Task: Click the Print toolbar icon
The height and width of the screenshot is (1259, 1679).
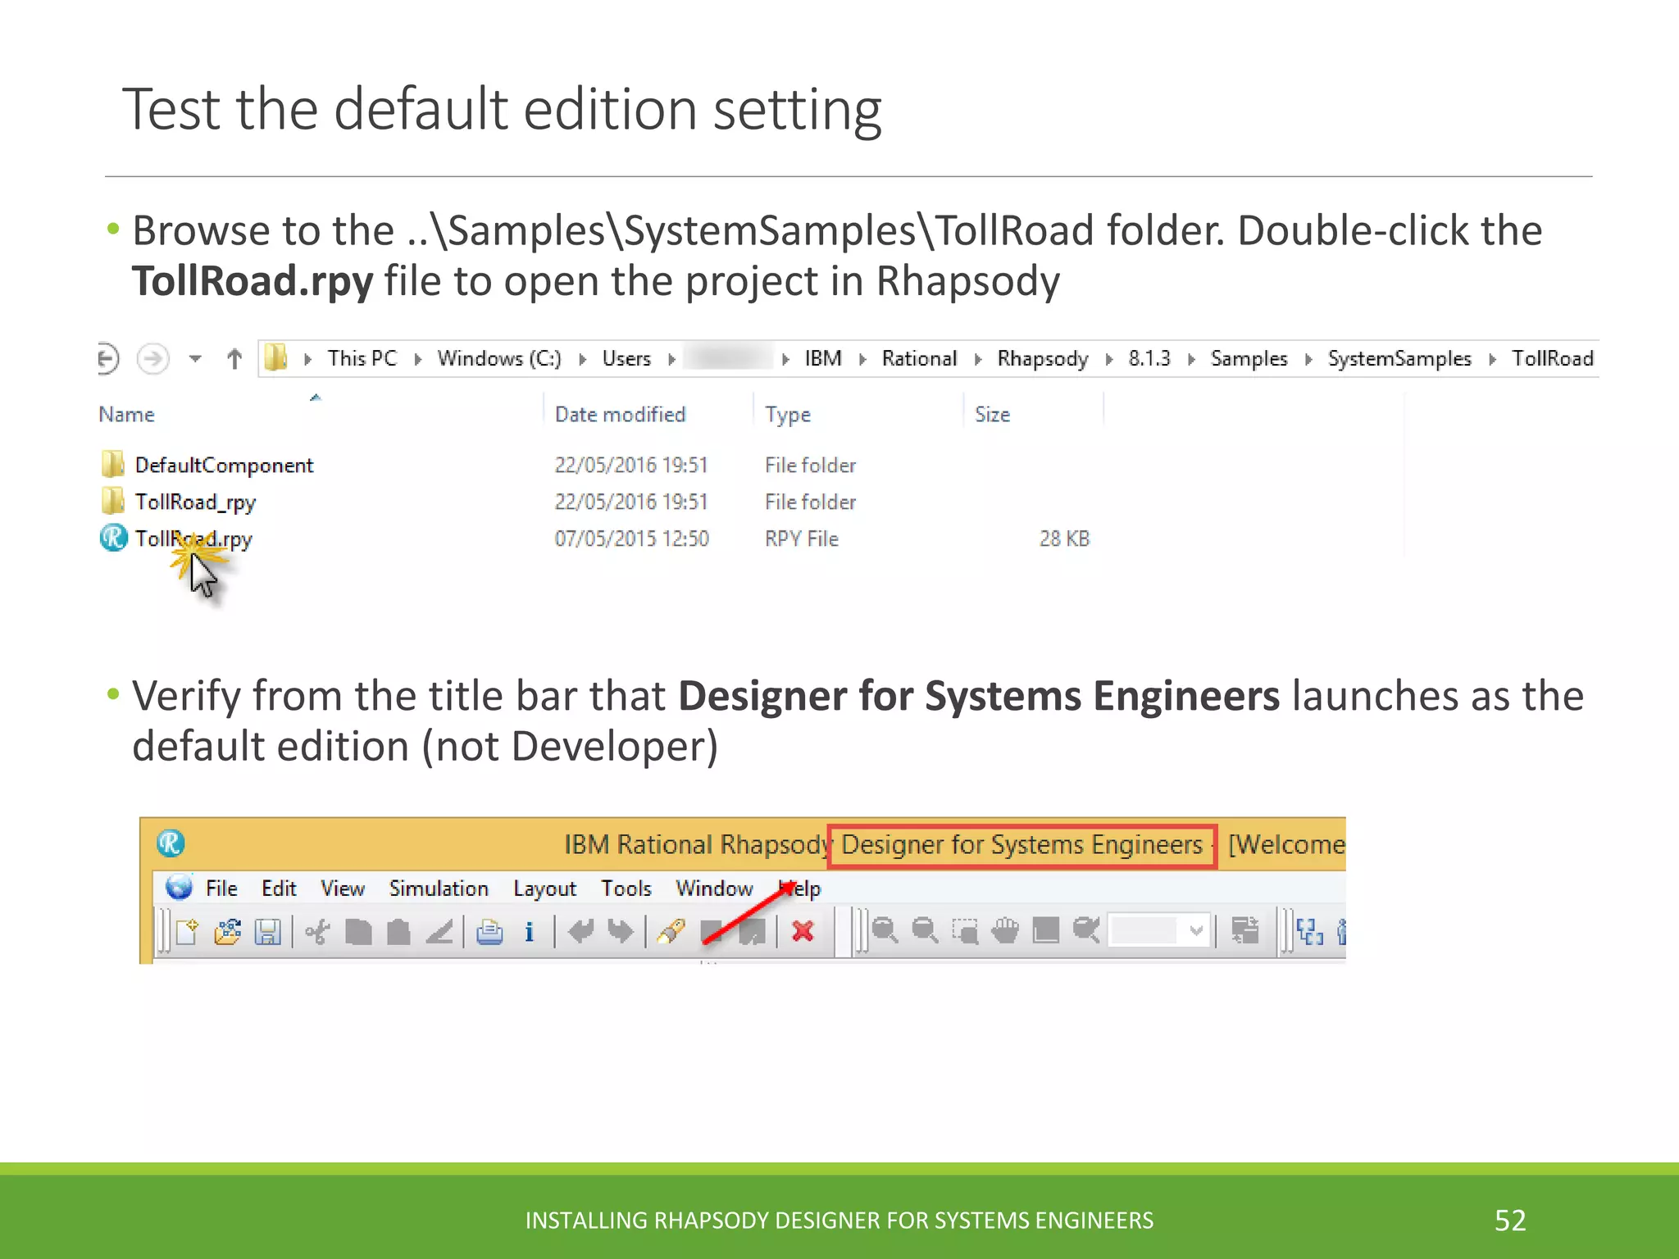Action: 490,932
